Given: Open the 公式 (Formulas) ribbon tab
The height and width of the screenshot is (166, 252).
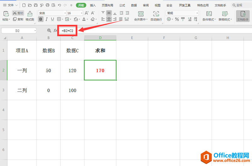Looking at the screenshot, I should tap(122, 5).
